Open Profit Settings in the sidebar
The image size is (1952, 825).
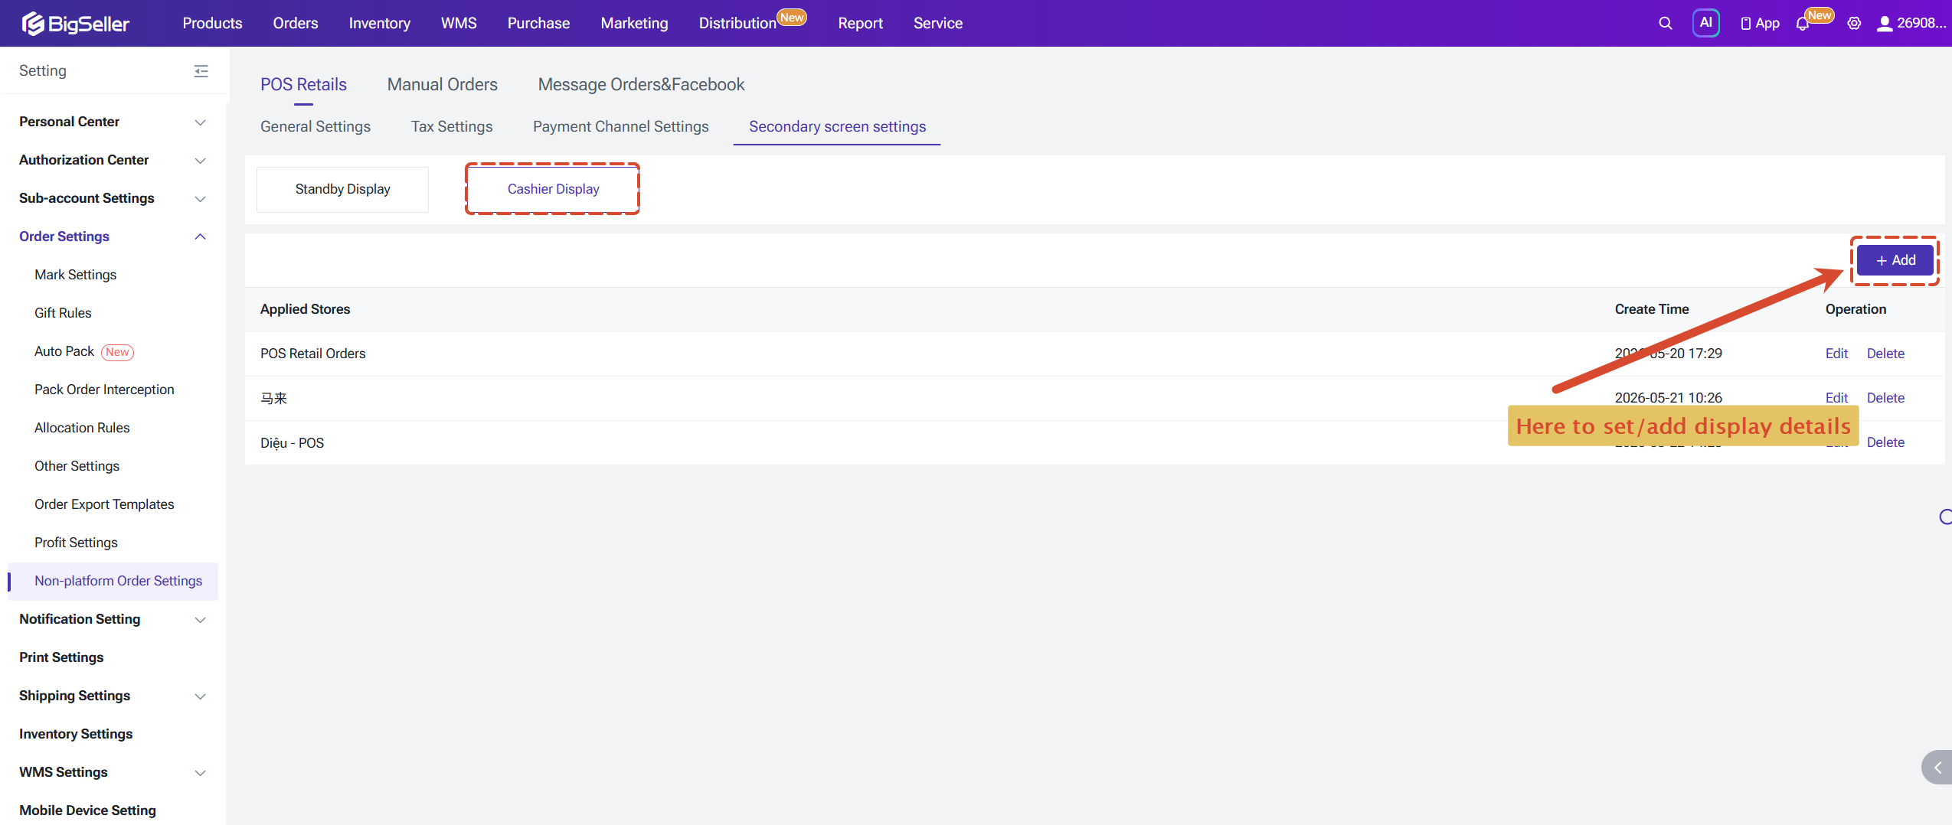point(76,543)
